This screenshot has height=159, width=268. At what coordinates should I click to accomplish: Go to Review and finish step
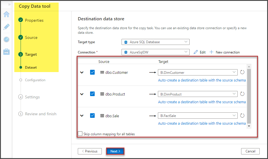tap(41, 114)
